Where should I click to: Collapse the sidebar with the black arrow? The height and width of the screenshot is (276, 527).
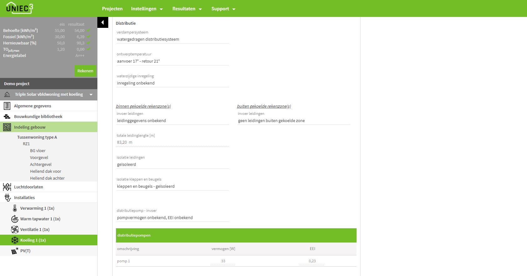point(103,23)
